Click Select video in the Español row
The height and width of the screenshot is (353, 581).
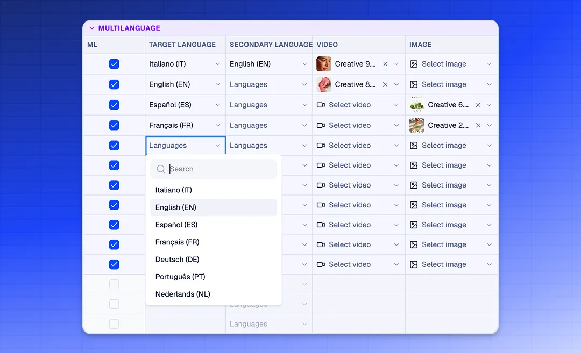[x=350, y=105]
